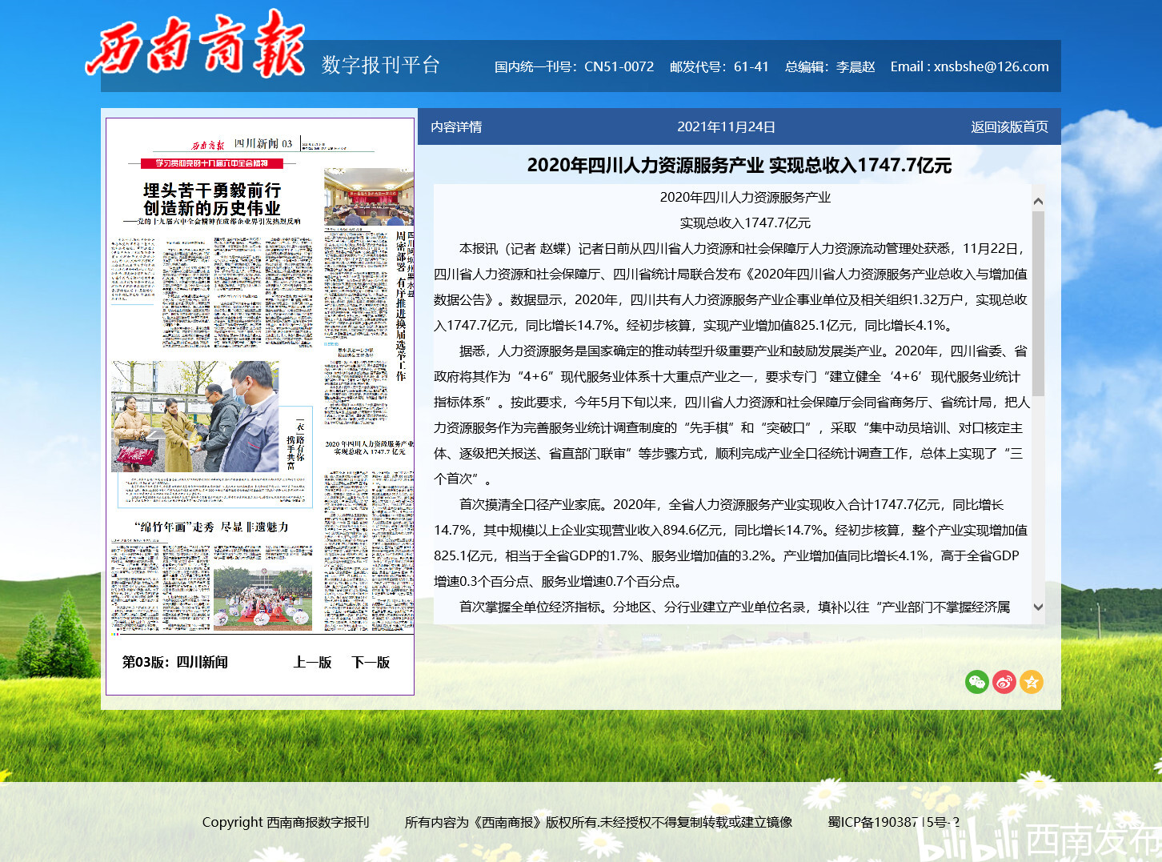The height and width of the screenshot is (862, 1162).
Task: Add article to QQ Zone favorites
Action: (1032, 682)
